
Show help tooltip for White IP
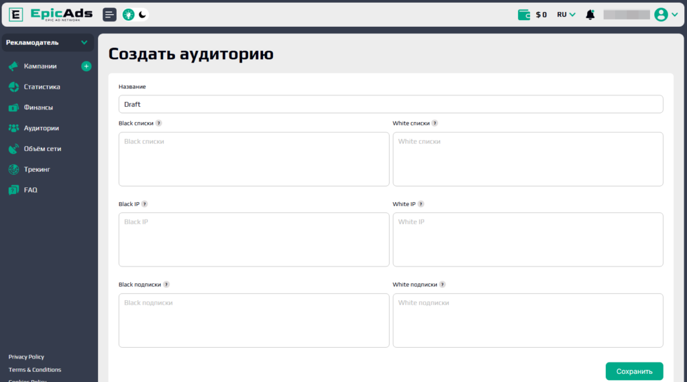421,204
